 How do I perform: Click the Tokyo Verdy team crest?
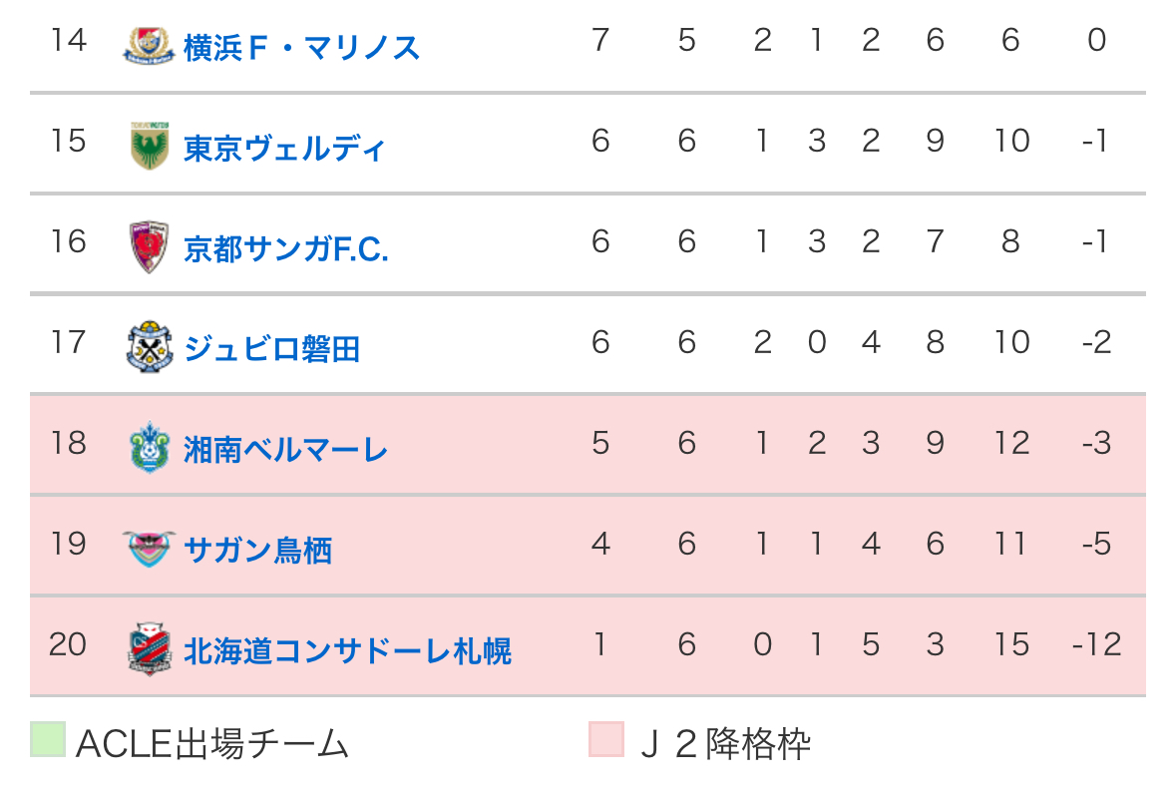149,146
